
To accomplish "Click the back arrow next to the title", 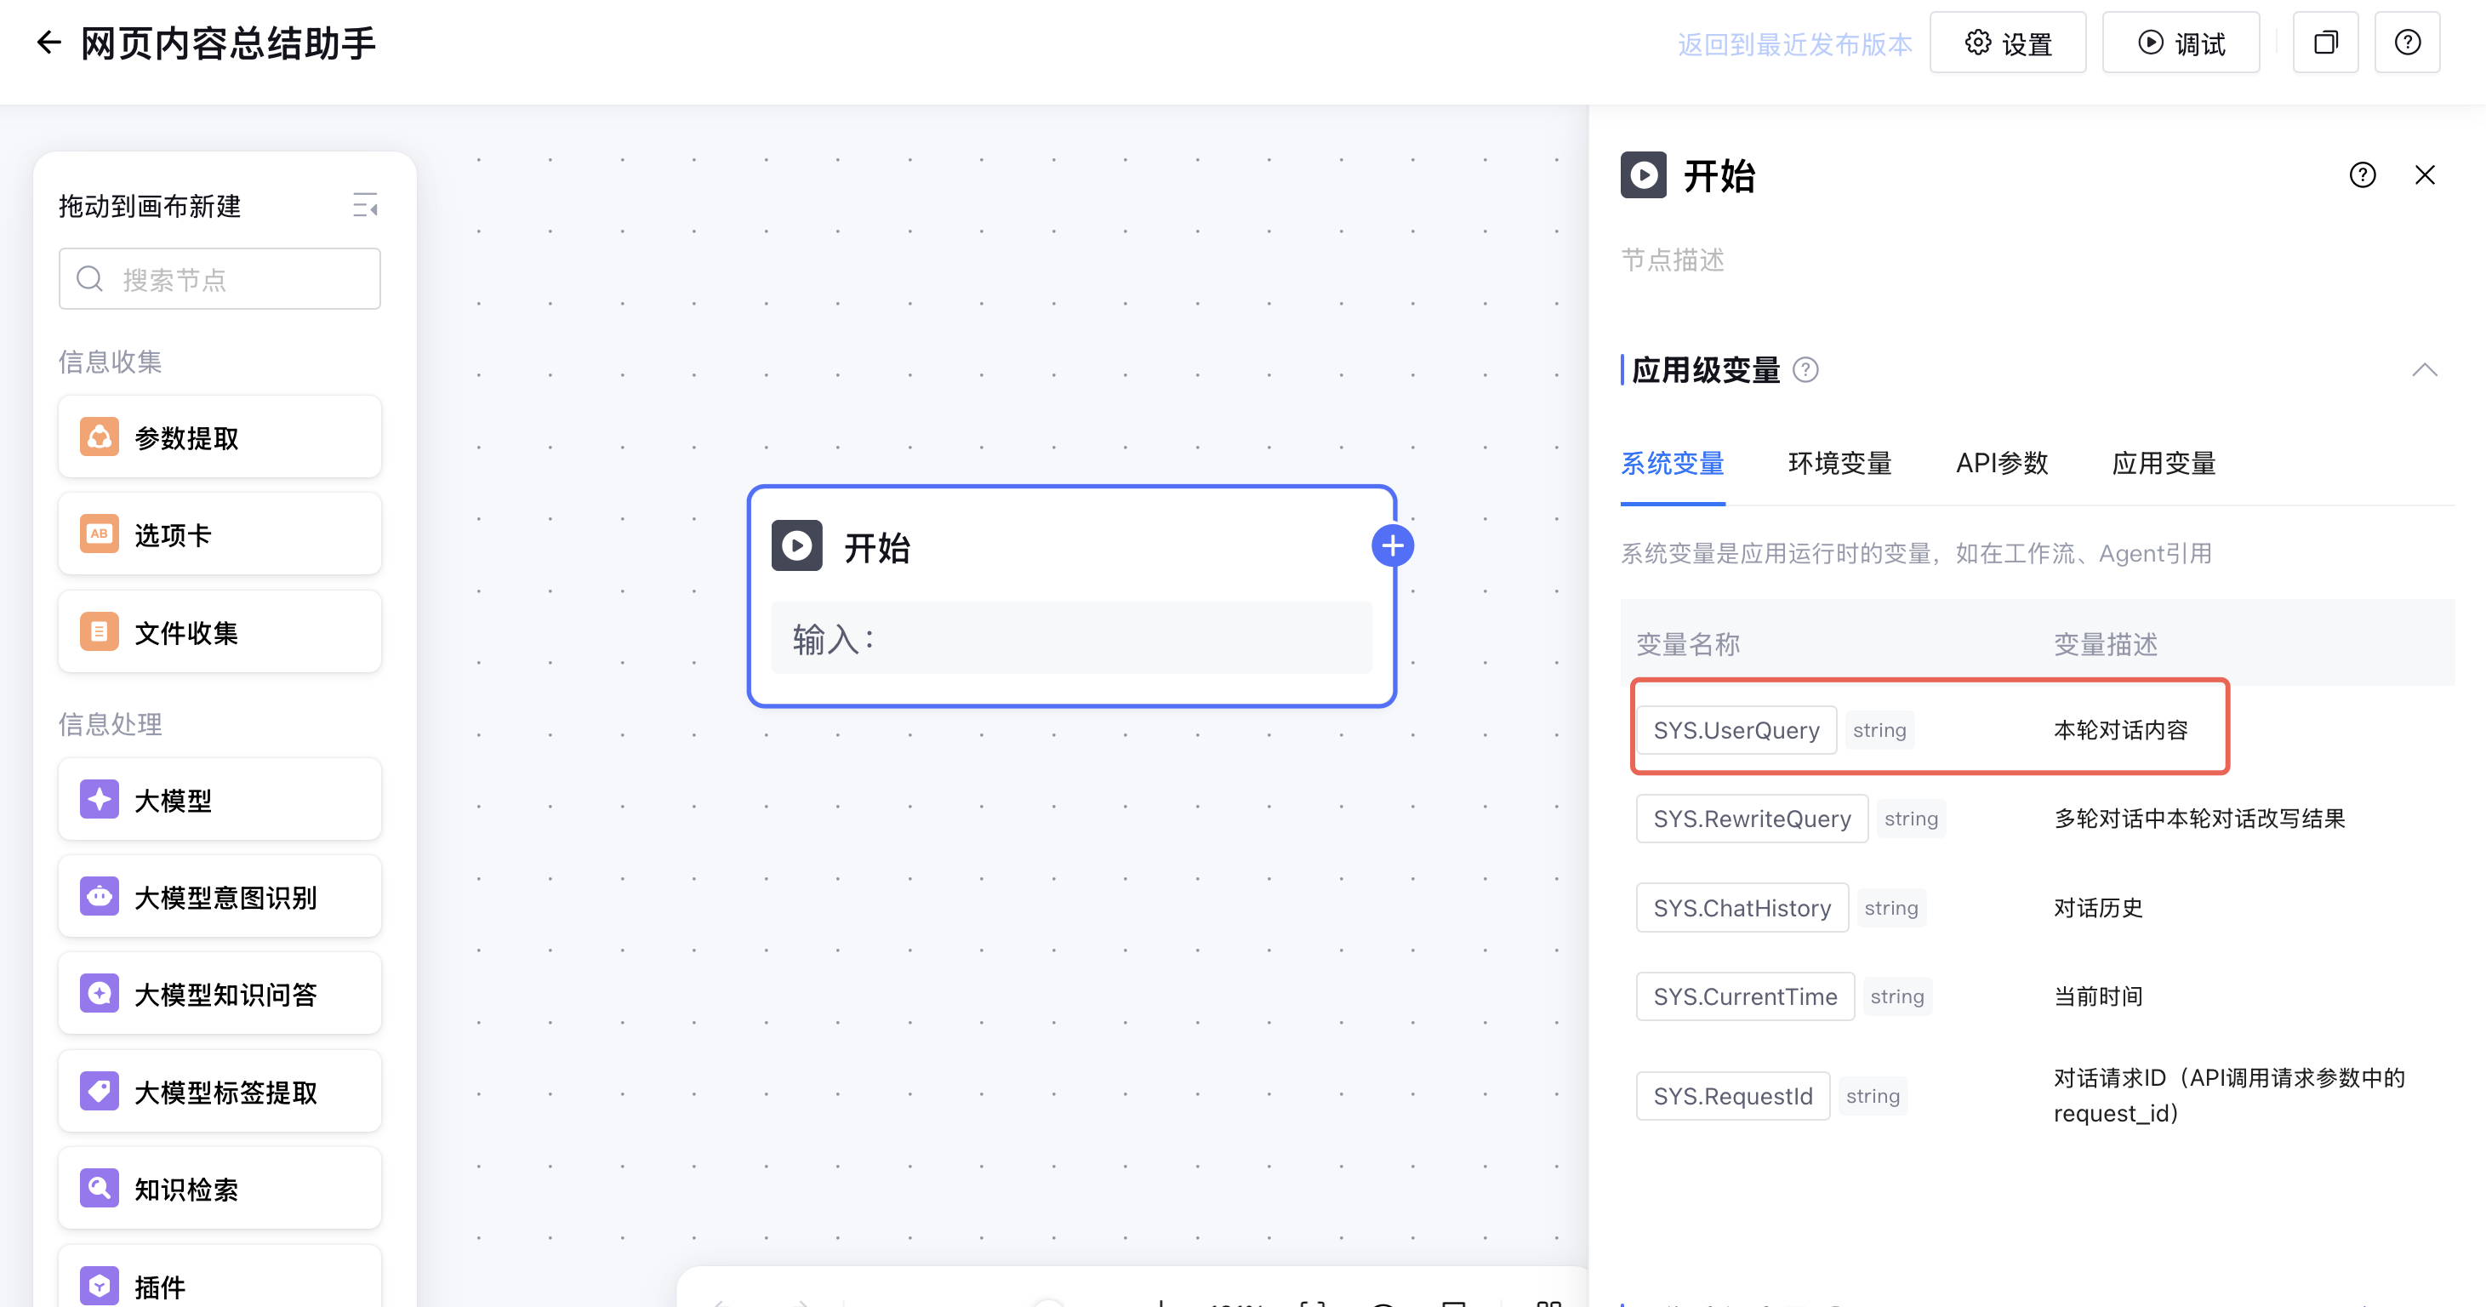I will (48, 43).
